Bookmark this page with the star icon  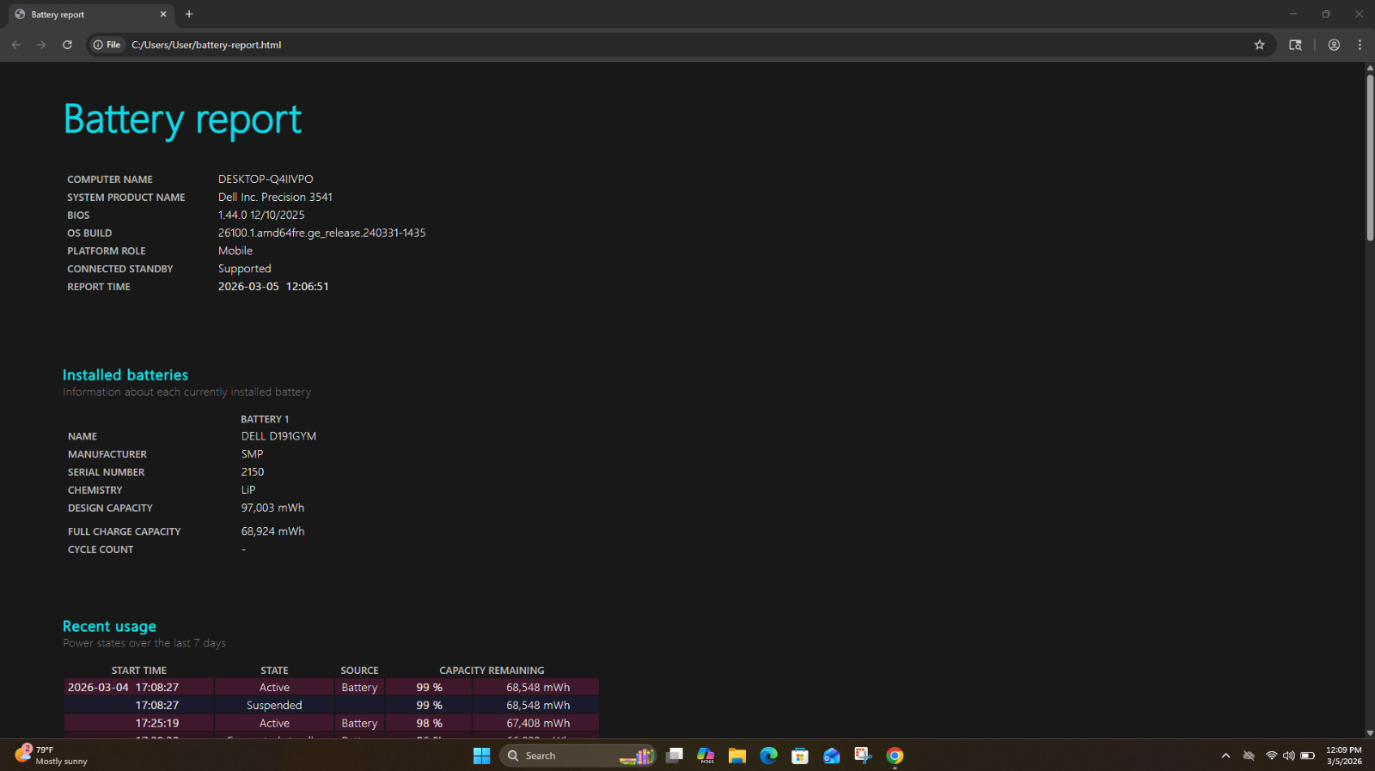[1259, 45]
